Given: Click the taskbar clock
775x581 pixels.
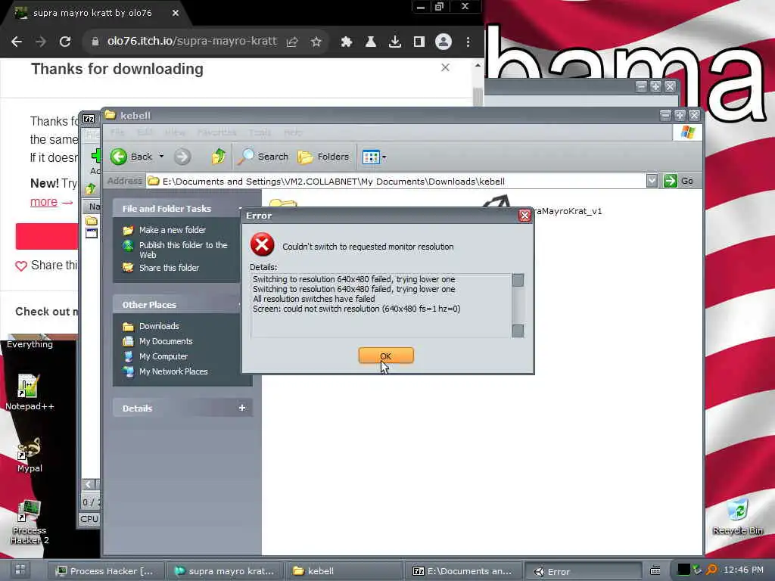Looking at the screenshot, I should click(x=743, y=570).
